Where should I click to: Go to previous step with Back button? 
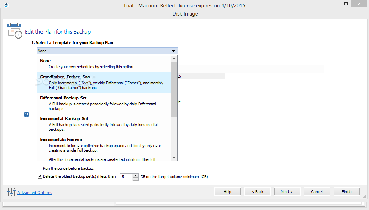[x=257, y=192]
